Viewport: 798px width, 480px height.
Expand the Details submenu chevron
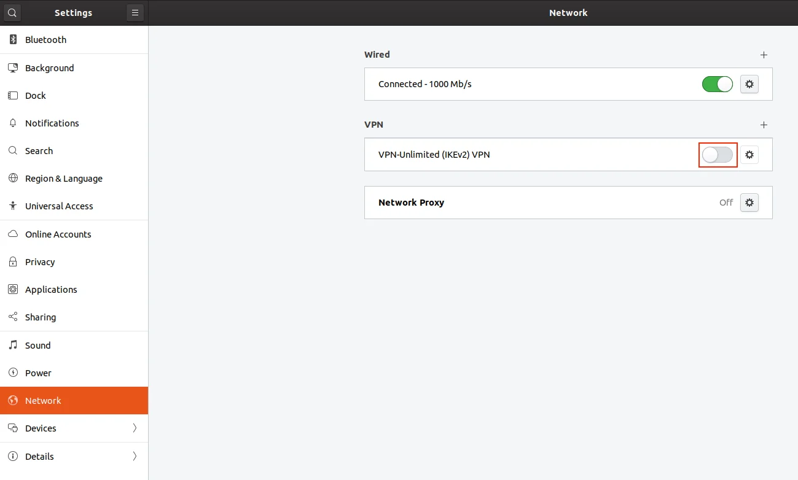135,457
